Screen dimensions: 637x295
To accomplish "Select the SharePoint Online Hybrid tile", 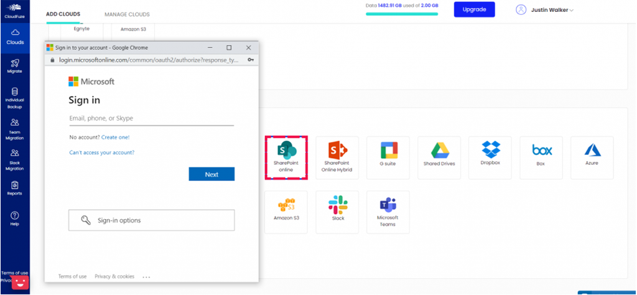I will [x=337, y=157].
